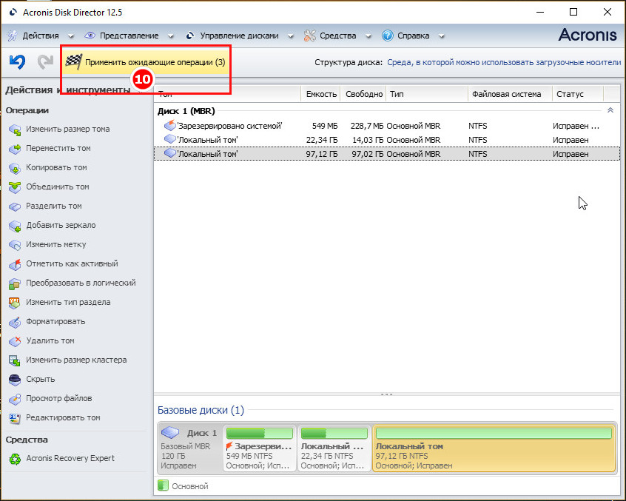
Task: Open the Управление дисками menu
Action: coord(239,36)
